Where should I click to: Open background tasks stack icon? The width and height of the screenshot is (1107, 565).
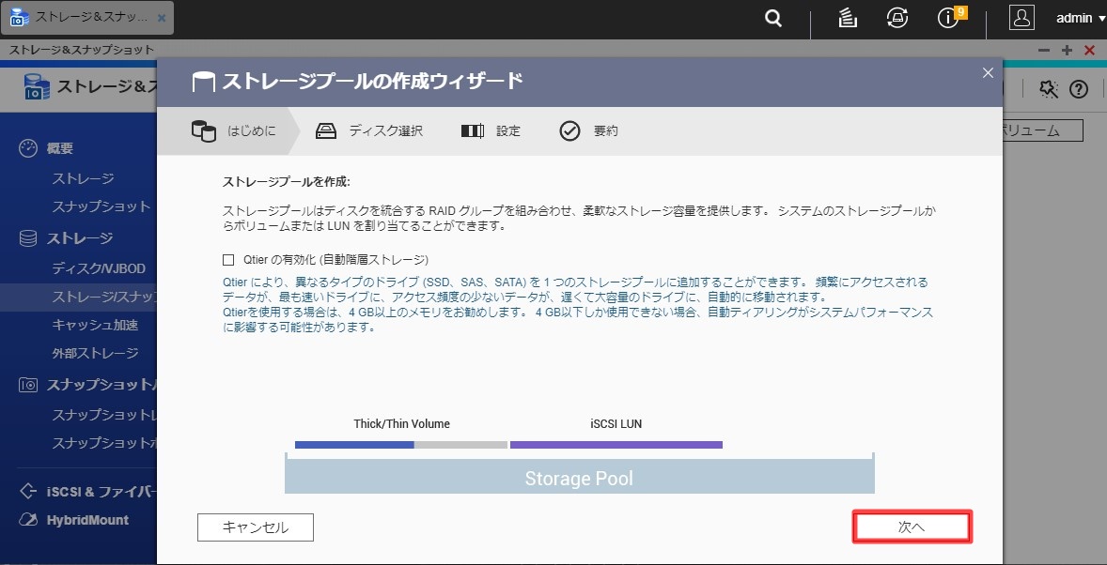click(x=848, y=19)
